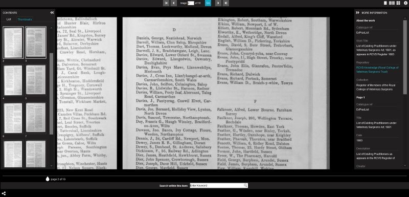Switch to two-page view
This screenshot has height=197, width=409.
tap(392, 3)
